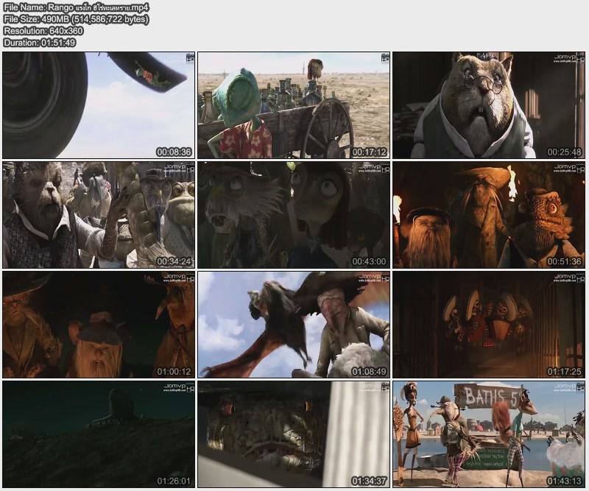
Task: Select the thumbnail timestamped 00:25:48
Action: click(489, 105)
